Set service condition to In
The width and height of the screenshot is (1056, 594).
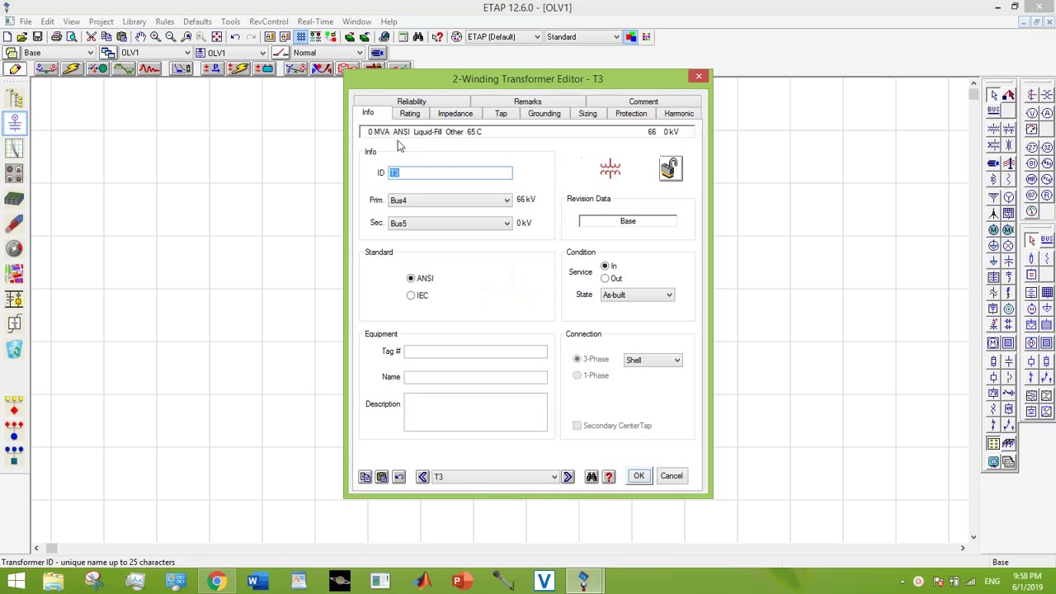click(x=605, y=266)
